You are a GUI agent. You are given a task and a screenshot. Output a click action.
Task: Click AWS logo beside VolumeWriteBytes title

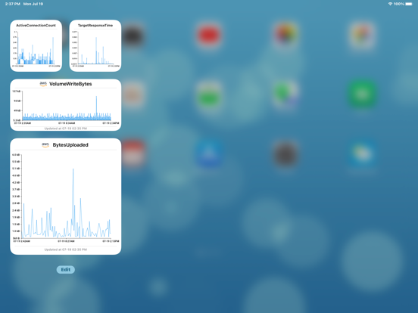click(x=43, y=84)
